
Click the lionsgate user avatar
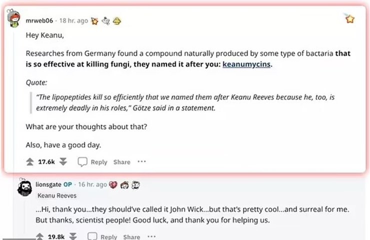25,188
